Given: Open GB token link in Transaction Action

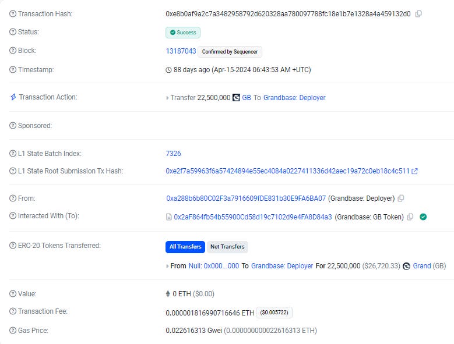Looking at the screenshot, I should click(247, 98).
